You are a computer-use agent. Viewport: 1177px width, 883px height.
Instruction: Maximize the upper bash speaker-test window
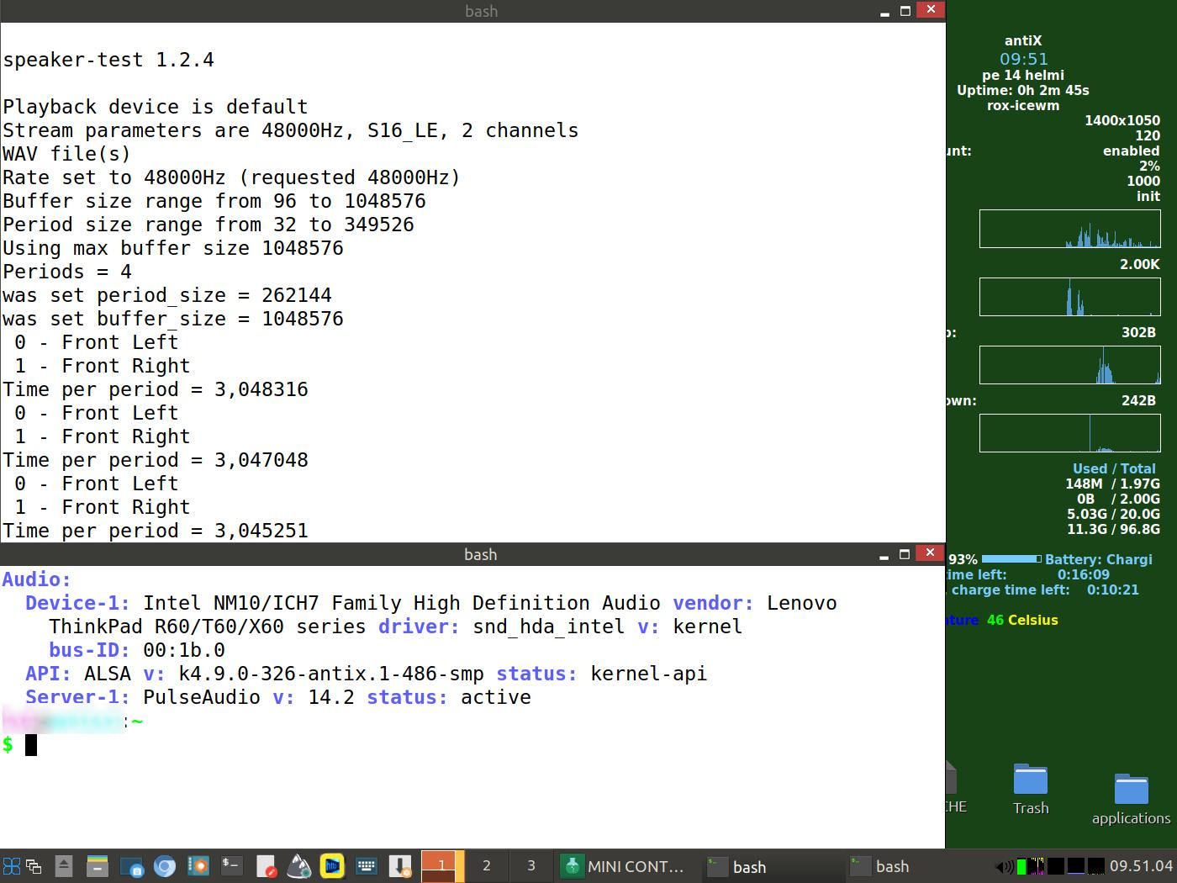(x=905, y=11)
